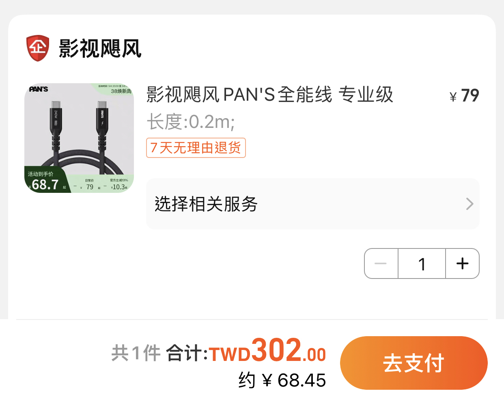Click the 活动到手价 68.7 badge on image

[45, 180]
